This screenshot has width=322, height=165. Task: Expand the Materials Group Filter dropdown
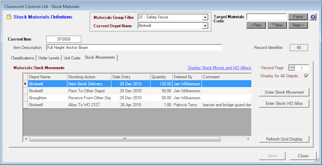[205, 17]
